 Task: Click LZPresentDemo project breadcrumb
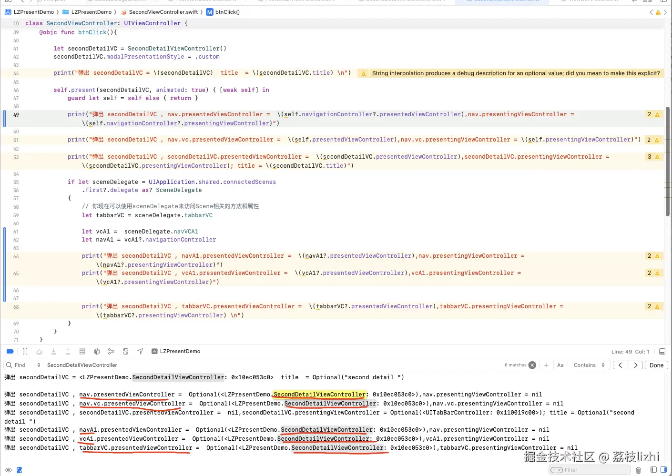(30, 12)
